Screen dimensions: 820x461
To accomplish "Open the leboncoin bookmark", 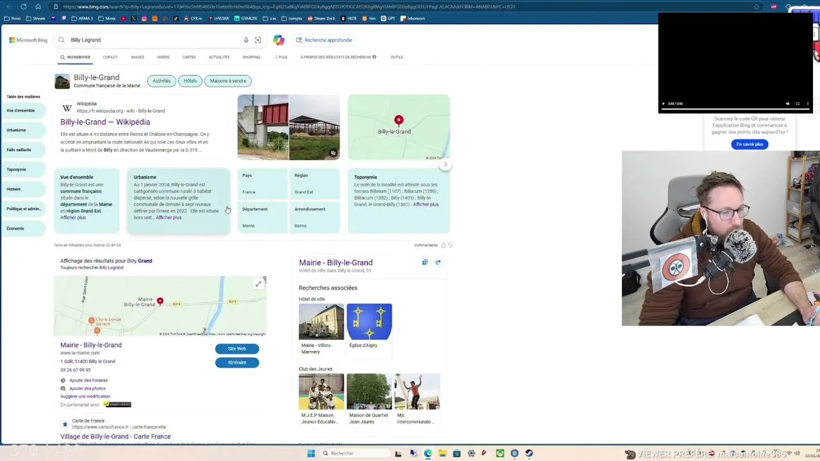I will [x=413, y=19].
